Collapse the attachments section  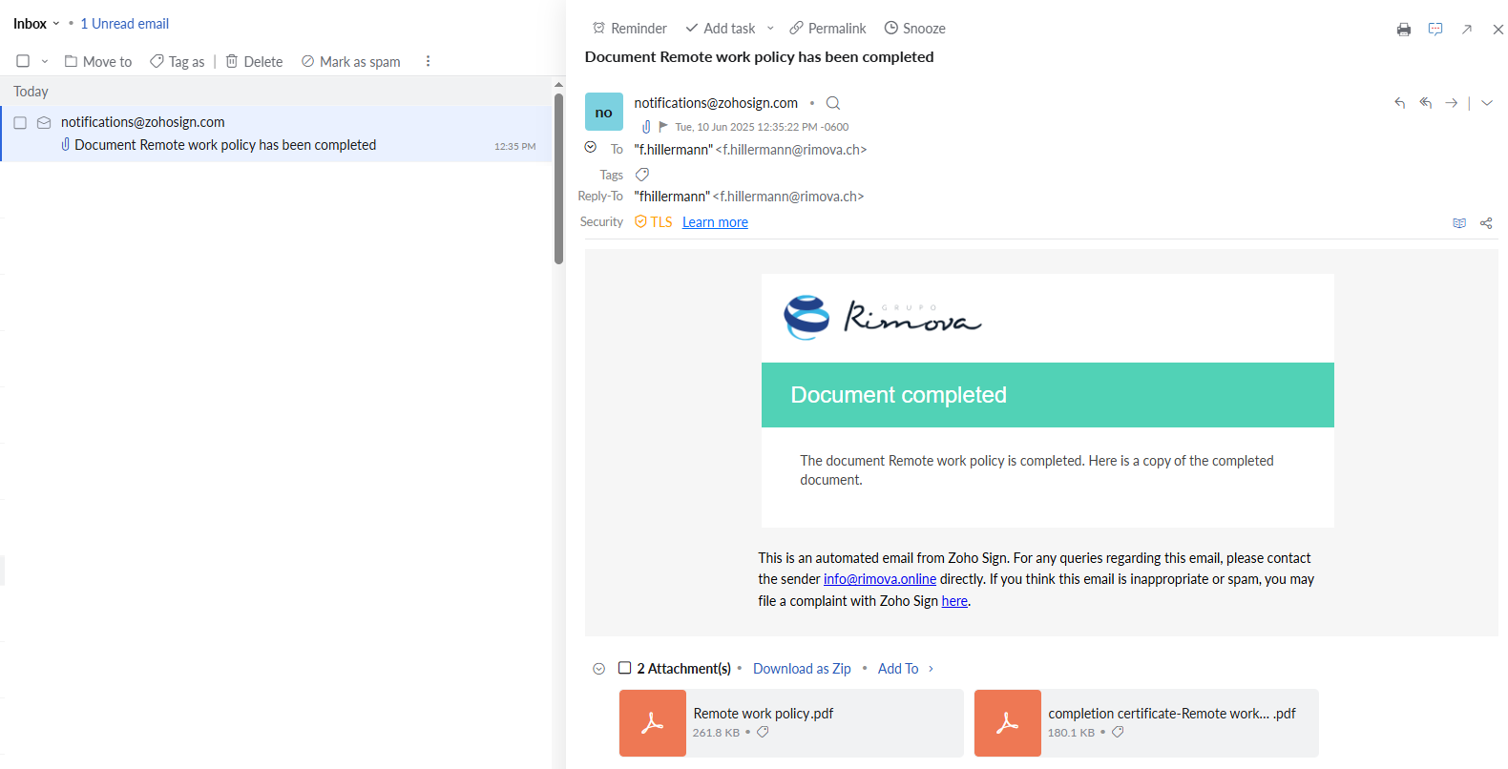pyautogui.click(x=598, y=669)
